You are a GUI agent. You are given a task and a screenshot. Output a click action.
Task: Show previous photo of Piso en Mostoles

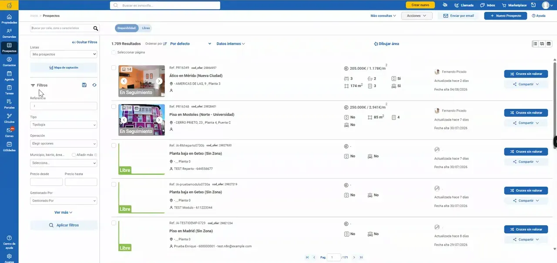tap(124, 120)
